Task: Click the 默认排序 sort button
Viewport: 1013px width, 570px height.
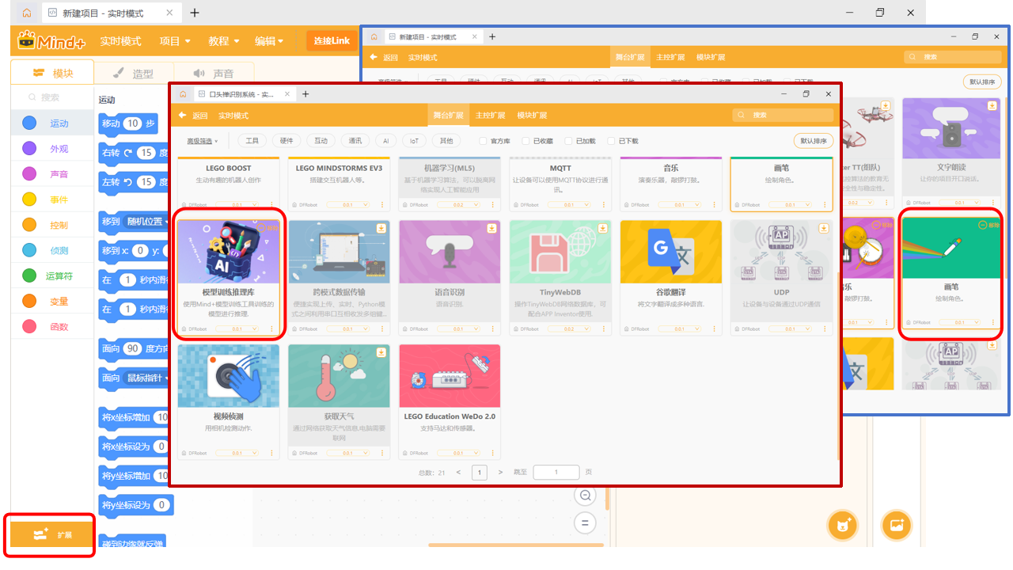Action: (x=813, y=141)
